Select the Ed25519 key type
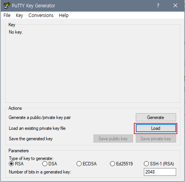Viewport: 185px width, 182px height. 121,164
